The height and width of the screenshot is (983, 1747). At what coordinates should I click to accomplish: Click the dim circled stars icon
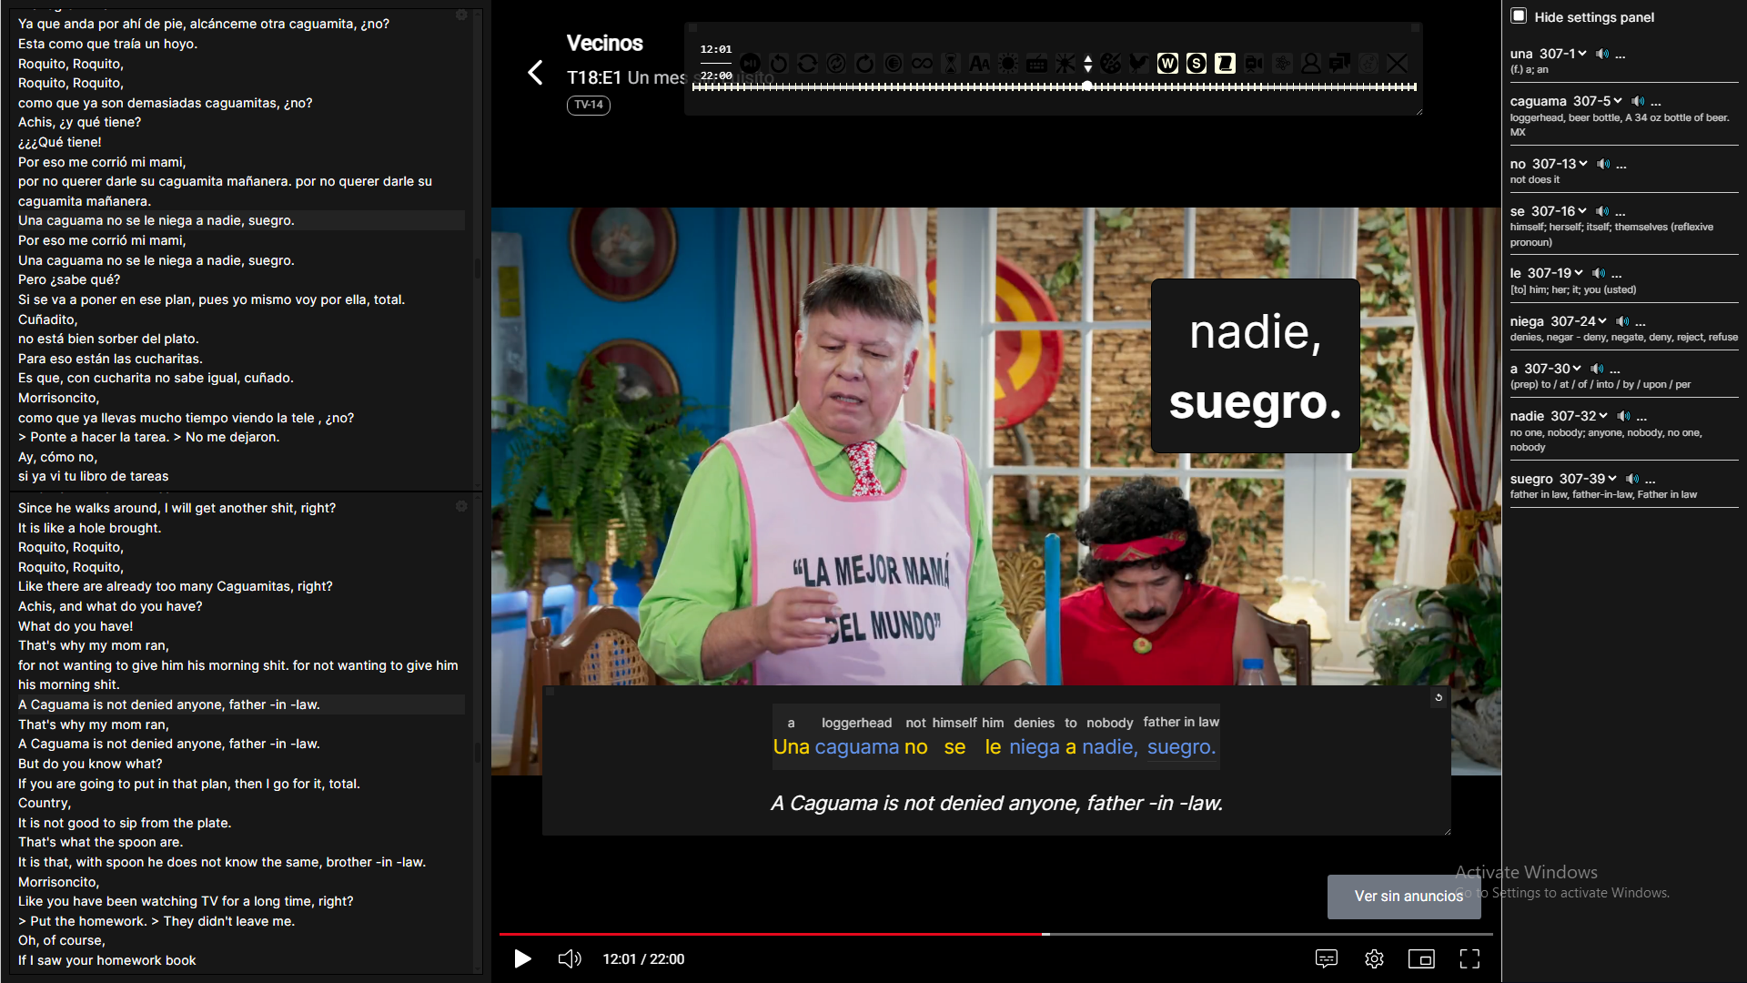1368,63
